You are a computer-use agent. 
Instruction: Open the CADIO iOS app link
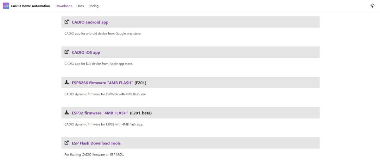(86, 52)
